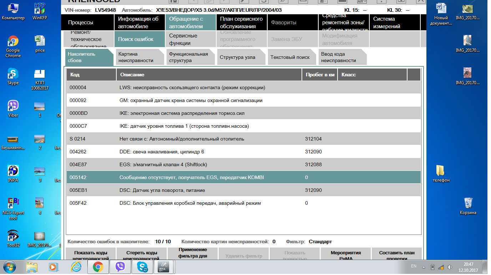Select the Обращение с автомобилем menu
The width and height of the screenshot is (491, 275).
pos(191,22)
